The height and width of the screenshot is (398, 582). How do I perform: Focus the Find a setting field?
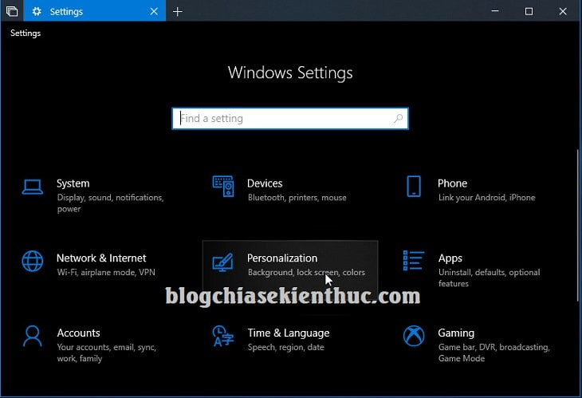pos(290,118)
